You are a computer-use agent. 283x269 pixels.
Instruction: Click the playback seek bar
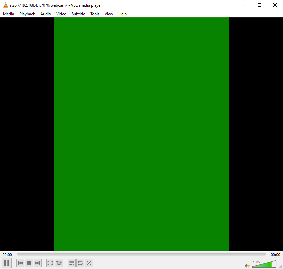tap(141, 254)
